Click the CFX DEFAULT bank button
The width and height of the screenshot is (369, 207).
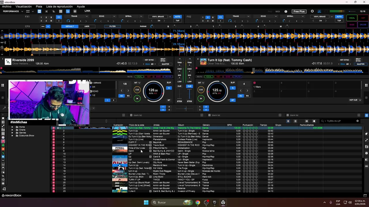[70, 26]
